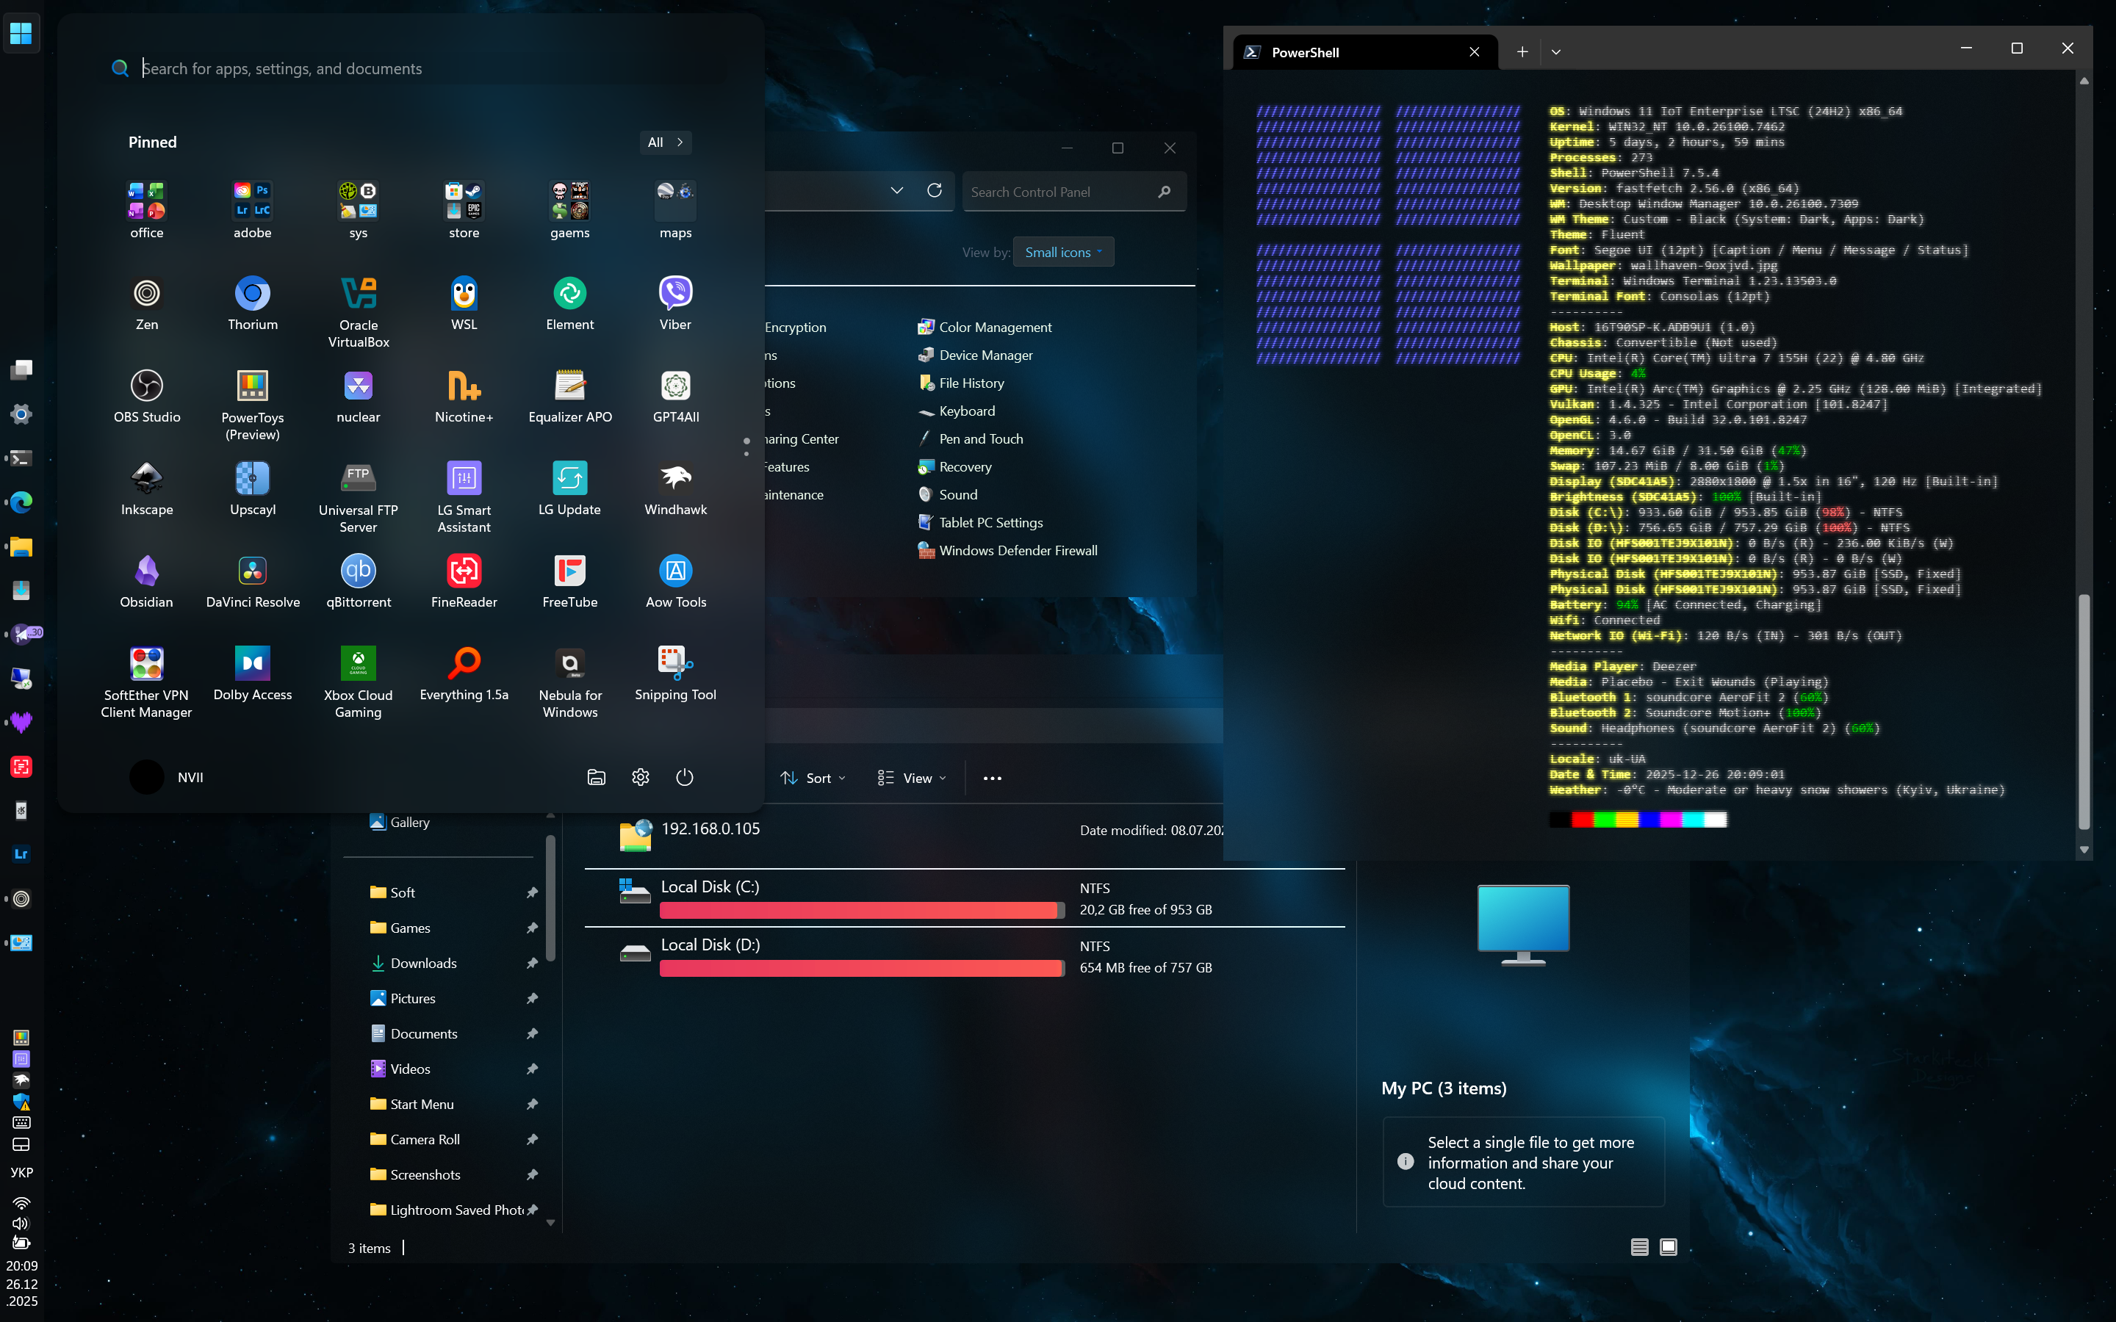Open OBS Studio from pinned apps
Image resolution: width=2116 pixels, height=1322 pixels.
(147, 386)
